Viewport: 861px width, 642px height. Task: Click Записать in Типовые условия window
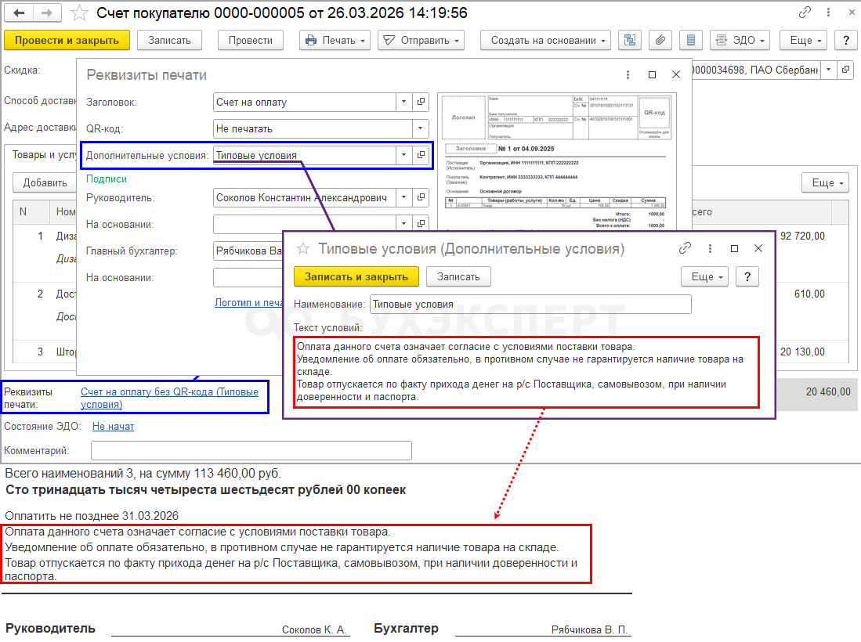(458, 276)
